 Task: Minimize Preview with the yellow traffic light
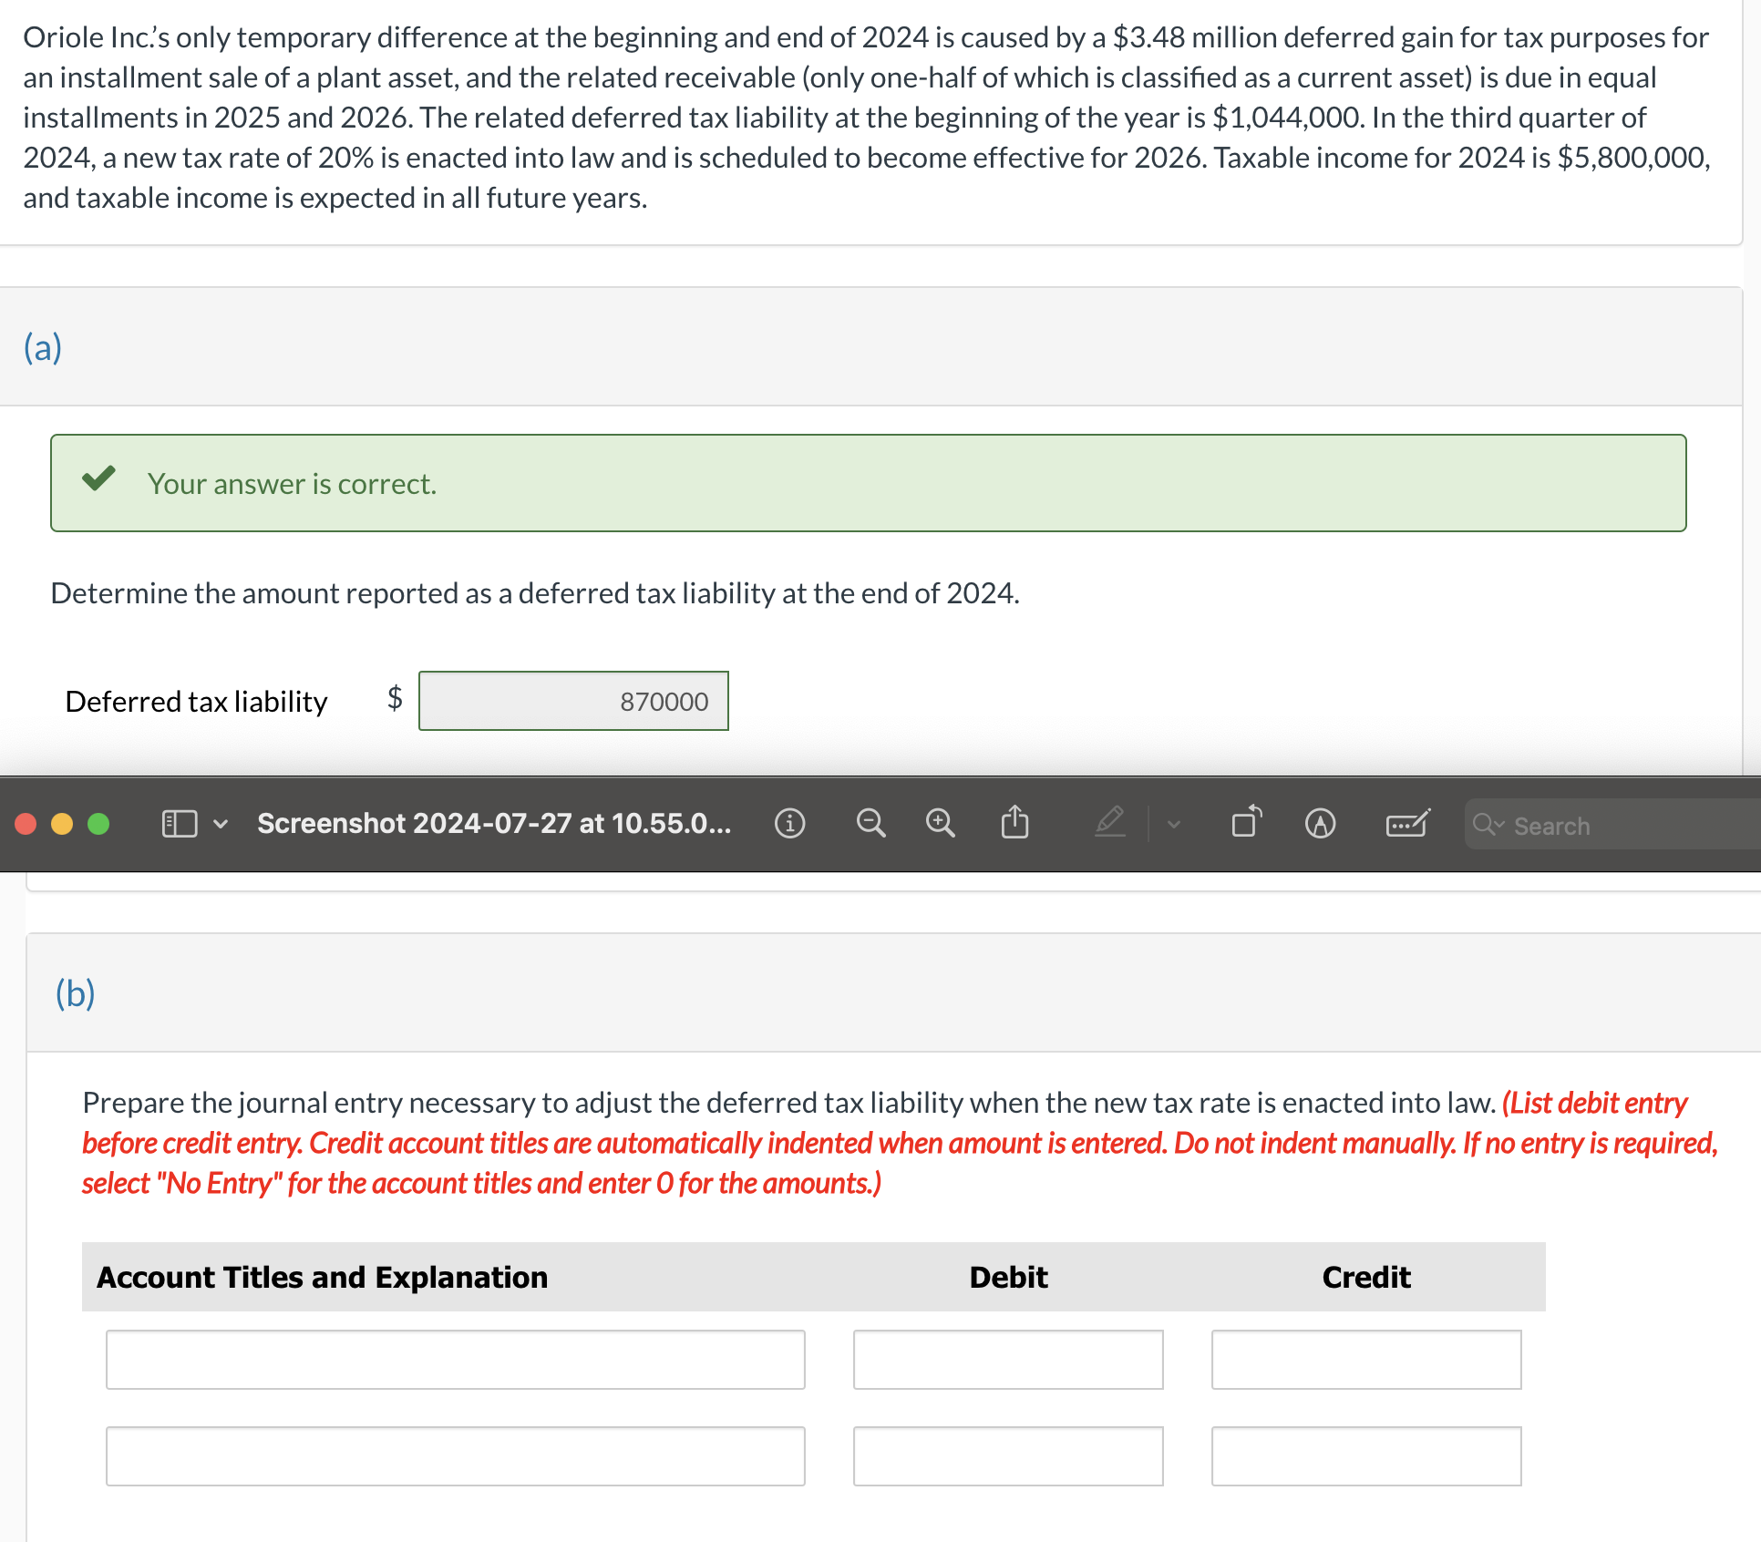pos(62,823)
